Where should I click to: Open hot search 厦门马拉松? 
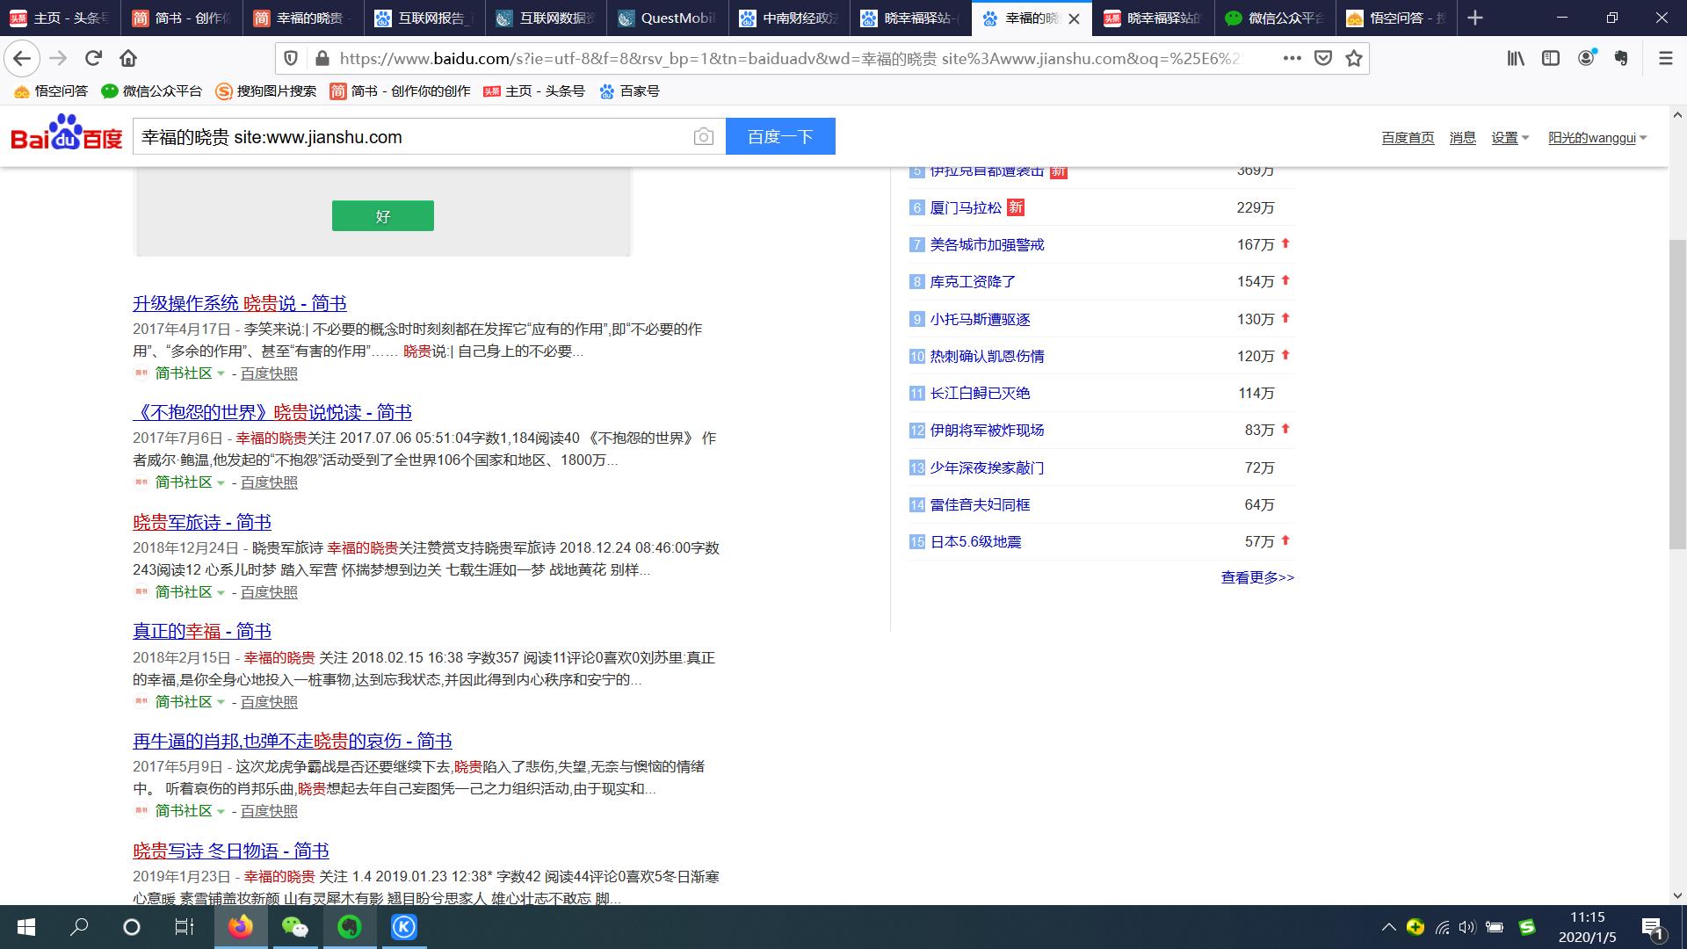[x=966, y=208]
